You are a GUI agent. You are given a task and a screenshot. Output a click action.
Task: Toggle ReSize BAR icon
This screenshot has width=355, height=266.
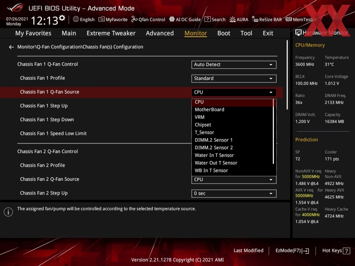click(255, 19)
